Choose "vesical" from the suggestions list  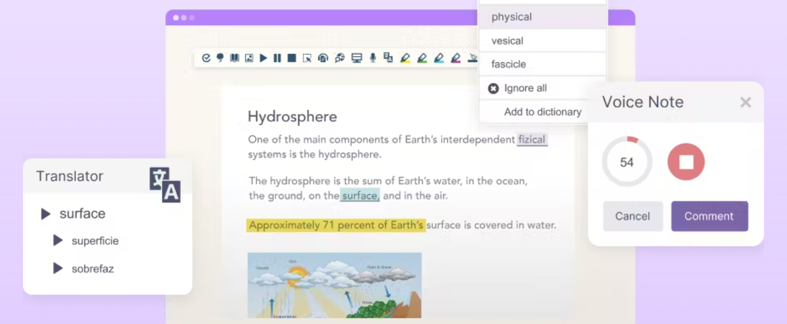pyautogui.click(x=507, y=41)
